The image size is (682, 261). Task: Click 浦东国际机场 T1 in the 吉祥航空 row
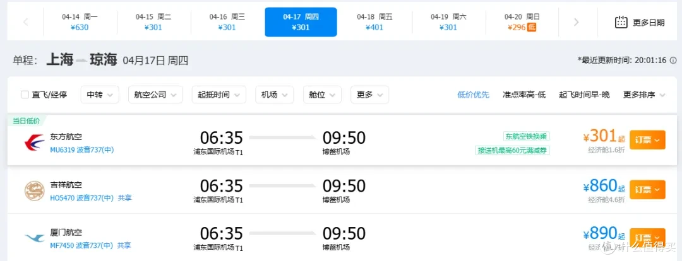[218, 200]
